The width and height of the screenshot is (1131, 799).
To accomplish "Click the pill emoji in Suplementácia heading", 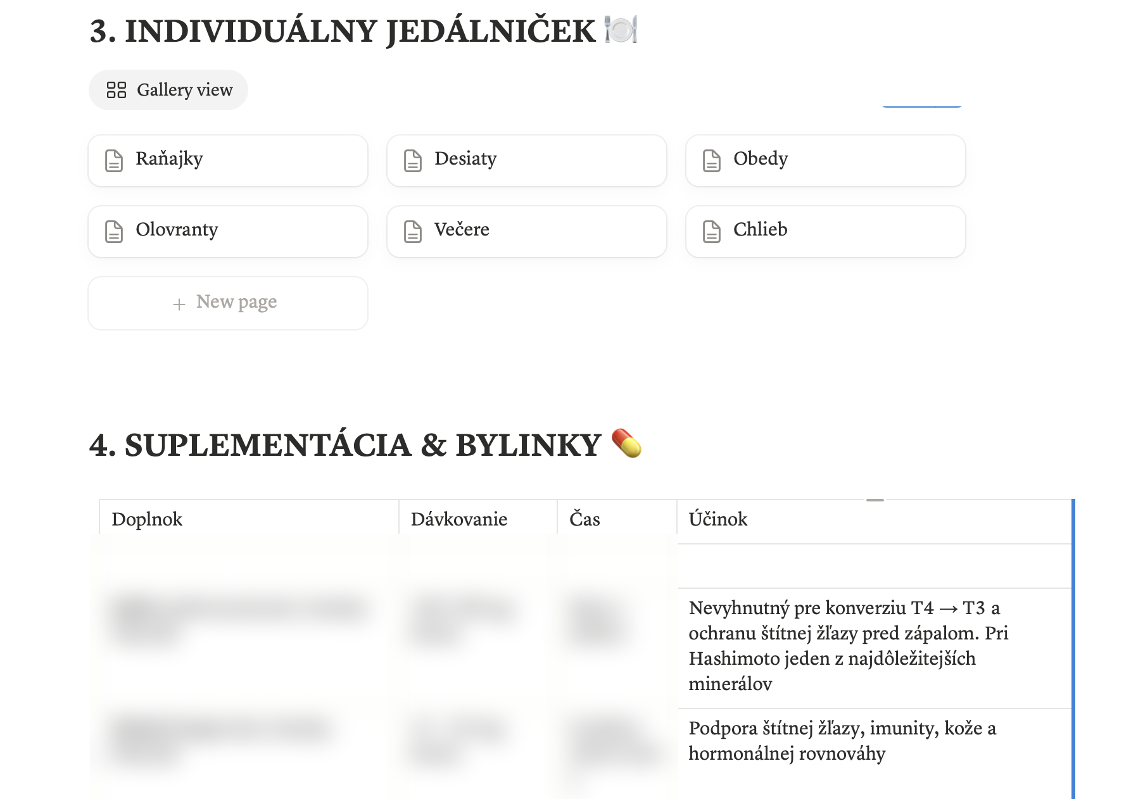I will coord(626,443).
